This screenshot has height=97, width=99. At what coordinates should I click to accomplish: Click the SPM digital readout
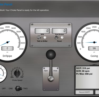coord(42,31)
